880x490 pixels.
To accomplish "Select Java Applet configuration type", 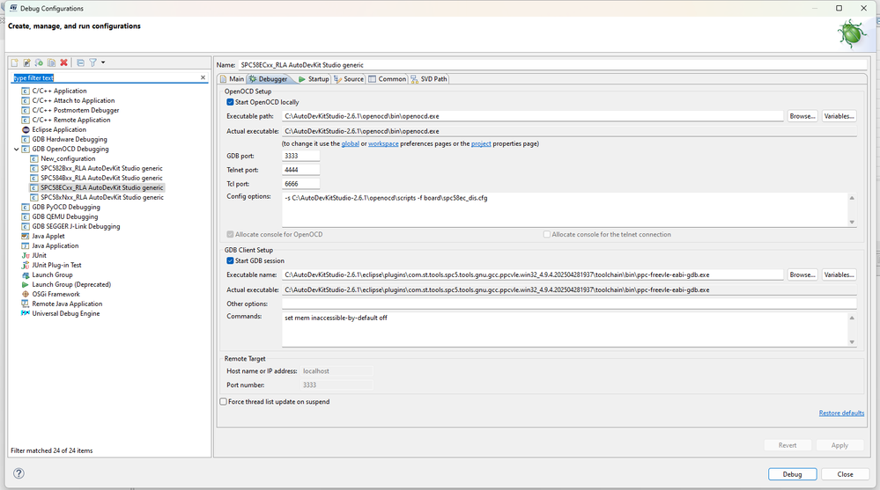I will [48, 236].
